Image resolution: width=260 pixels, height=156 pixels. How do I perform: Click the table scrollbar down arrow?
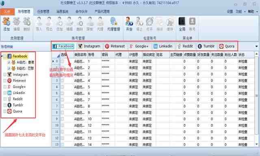pyautogui.click(x=256, y=144)
